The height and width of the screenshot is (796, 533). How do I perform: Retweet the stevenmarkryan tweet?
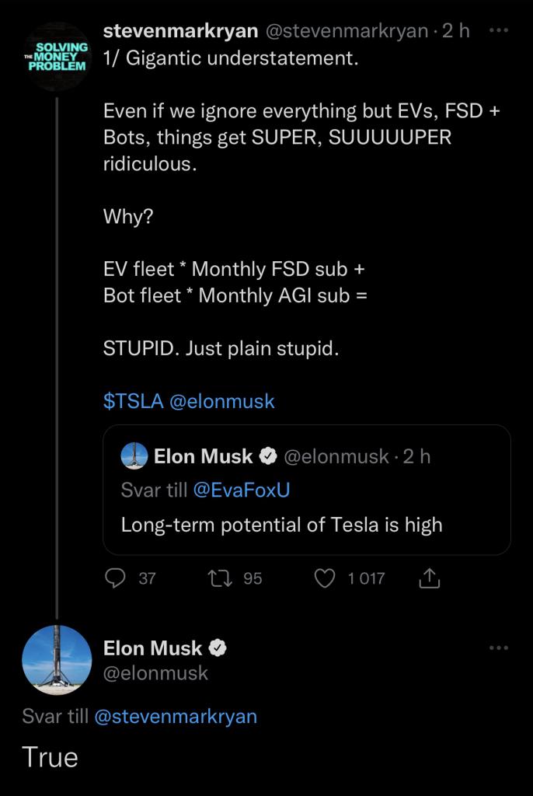click(x=219, y=578)
